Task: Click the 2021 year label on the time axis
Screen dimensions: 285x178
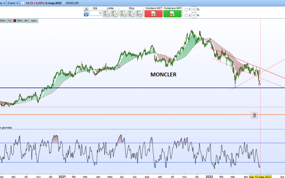Action: (x=62, y=176)
